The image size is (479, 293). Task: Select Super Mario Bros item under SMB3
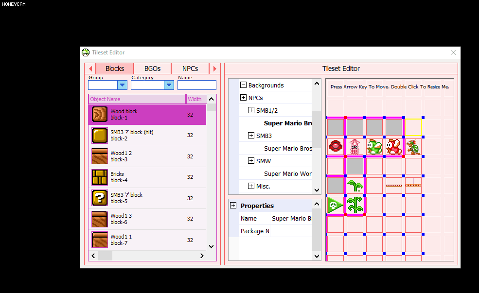[288, 148]
